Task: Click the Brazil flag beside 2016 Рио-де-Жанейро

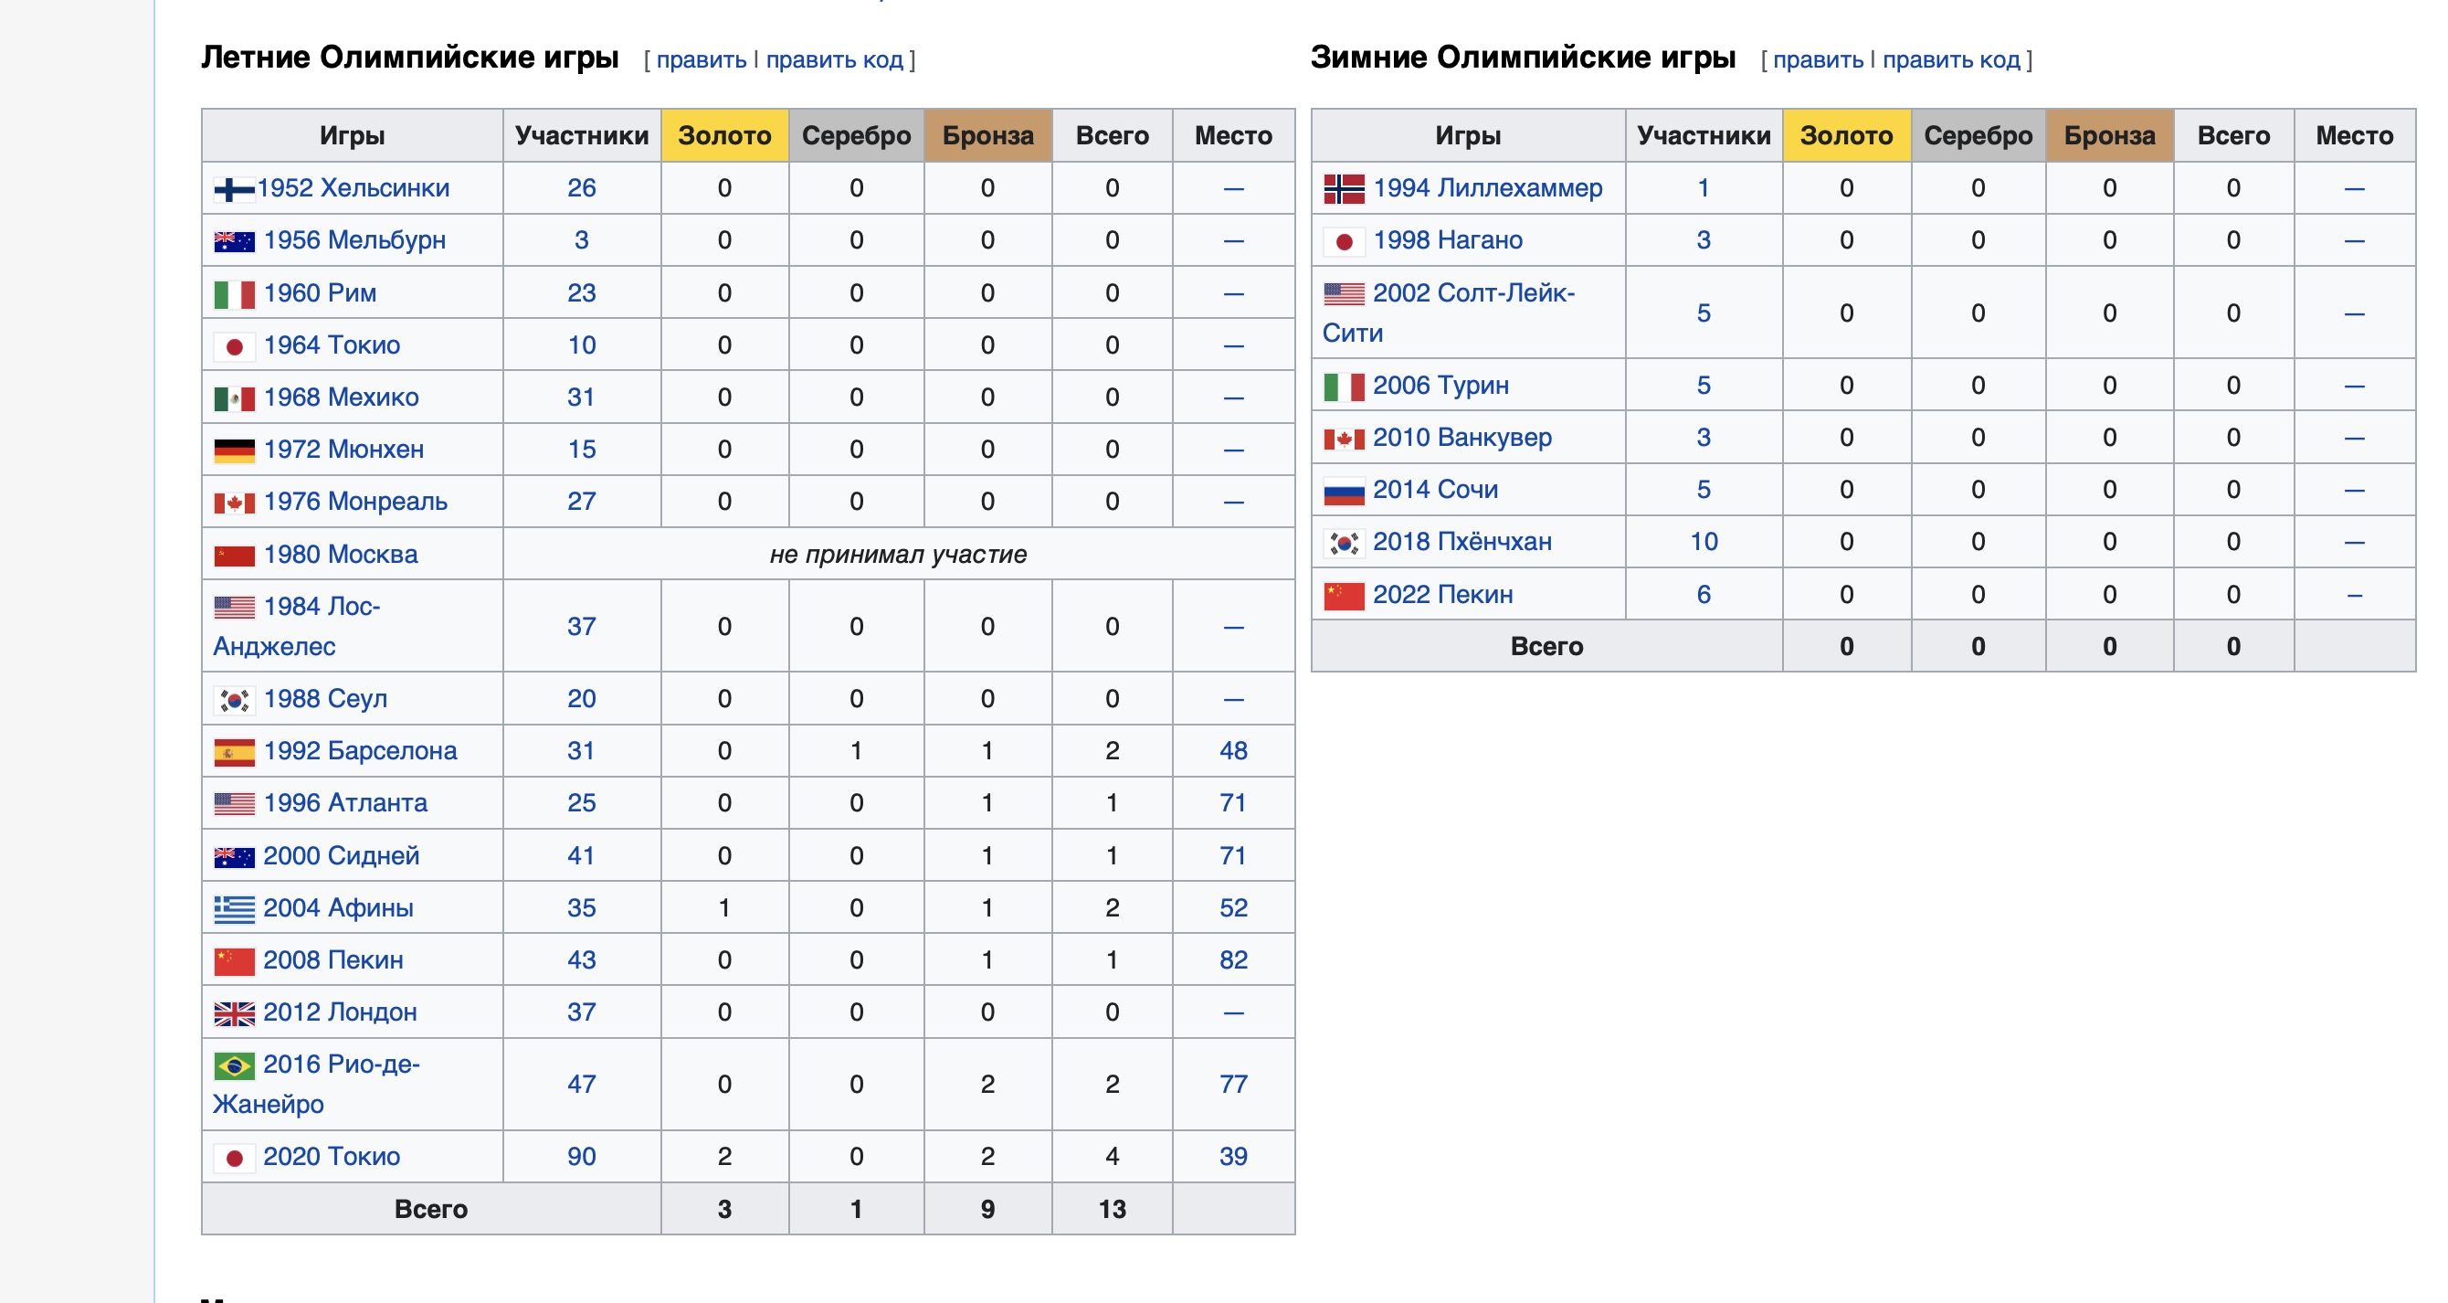Action: click(234, 1065)
